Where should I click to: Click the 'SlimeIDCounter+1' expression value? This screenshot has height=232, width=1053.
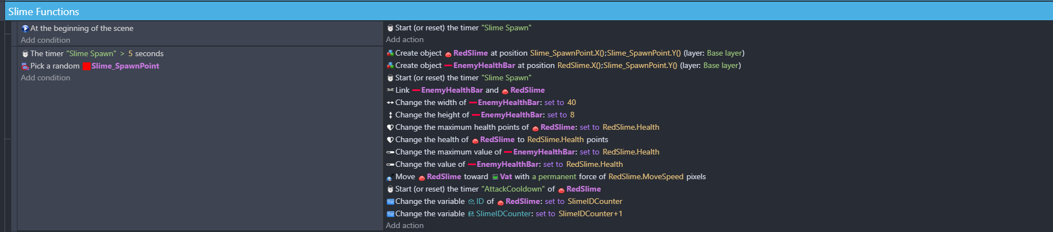click(590, 214)
